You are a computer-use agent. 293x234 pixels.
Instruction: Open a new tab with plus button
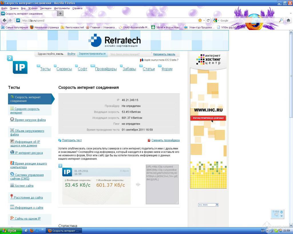tap(60, 14)
